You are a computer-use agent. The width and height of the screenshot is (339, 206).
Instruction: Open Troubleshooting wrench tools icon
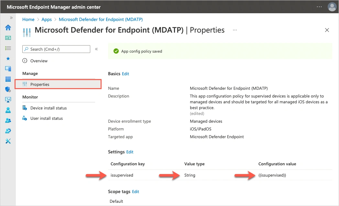coord(8,141)
